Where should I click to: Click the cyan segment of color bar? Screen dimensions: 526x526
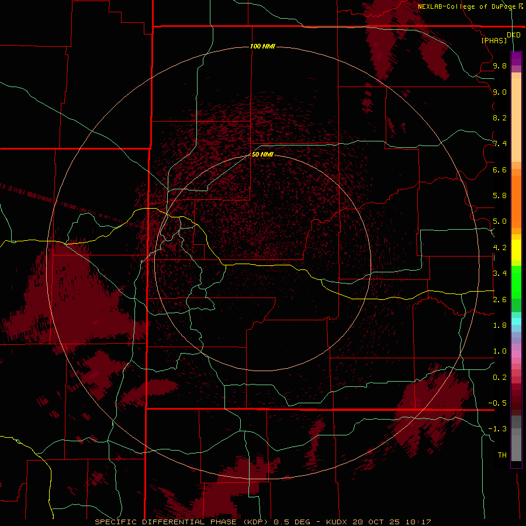(516, 321)
